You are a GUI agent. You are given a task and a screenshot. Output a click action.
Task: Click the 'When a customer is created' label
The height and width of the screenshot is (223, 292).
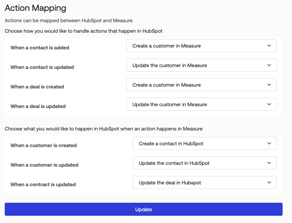tap(43, 146)
